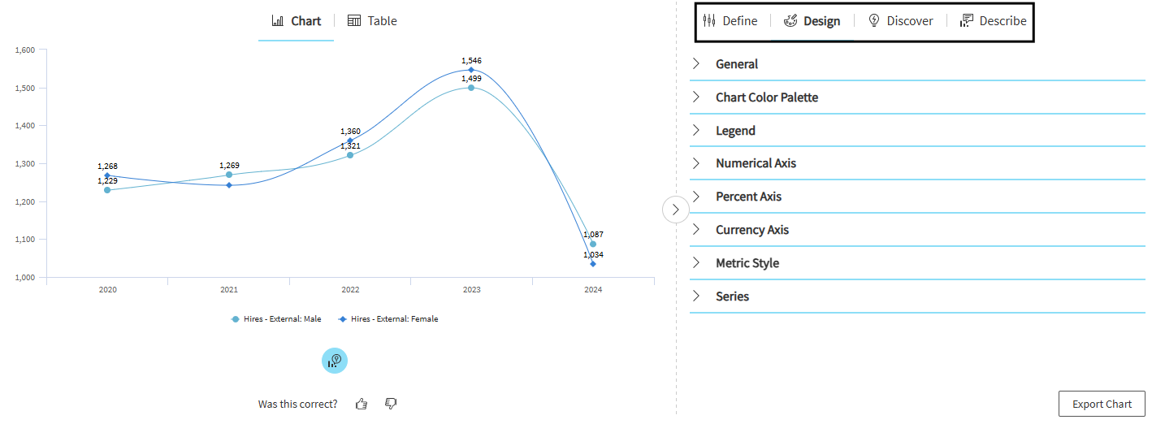
Task: Click the thumbs up feedback icon
Action: click(362, 404)
